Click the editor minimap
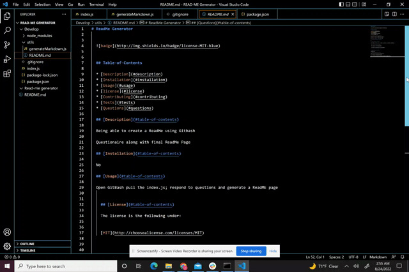Image resolution: width=409 pixels, height=272 pixels. (387, 42)
